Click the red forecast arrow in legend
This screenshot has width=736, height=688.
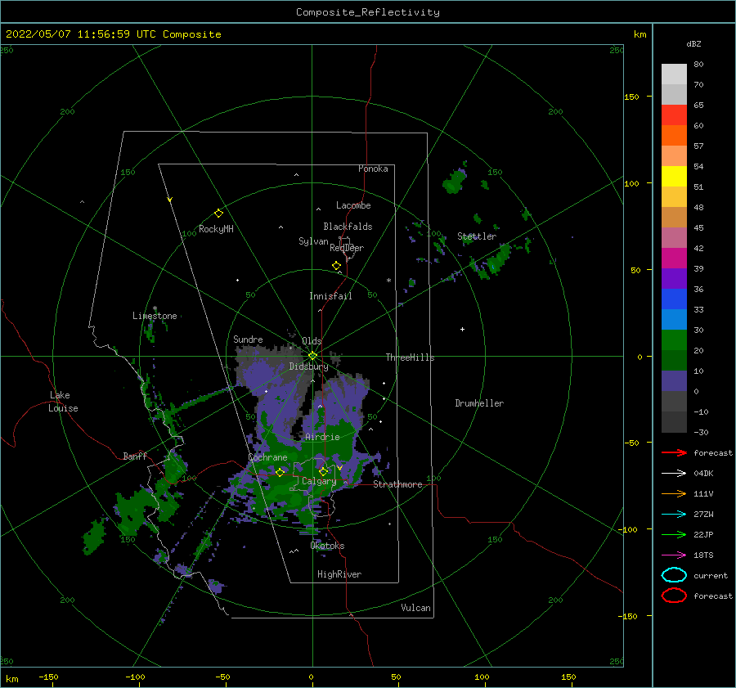tap(674, 452)
